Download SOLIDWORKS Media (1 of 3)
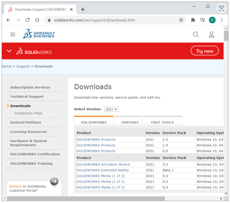 coord(101,176)
